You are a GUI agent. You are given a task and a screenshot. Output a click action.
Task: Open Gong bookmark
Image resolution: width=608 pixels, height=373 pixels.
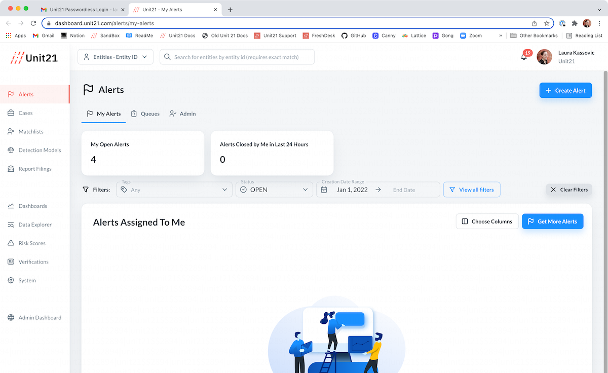(443, 35)
